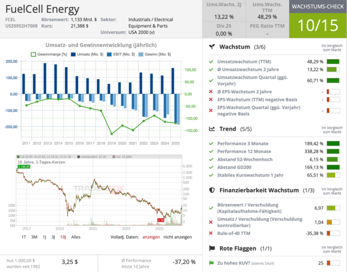This screenshot has width=347, height=272.
Task: Click the red 3,58 low price marker
Action: (x=161, y=220)
